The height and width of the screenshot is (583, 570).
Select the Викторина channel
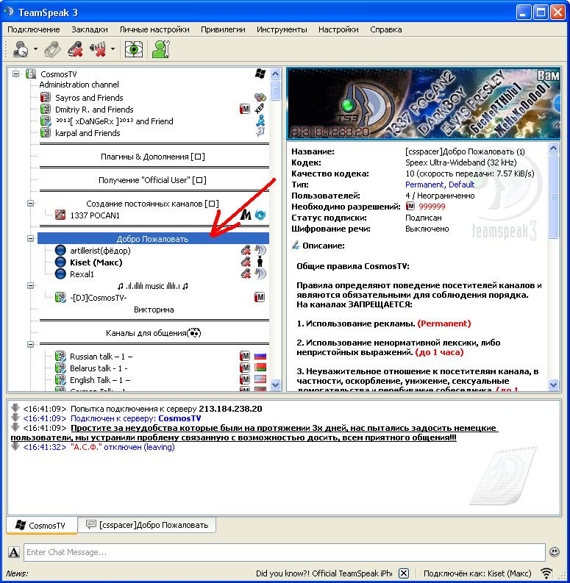click(154, 310)
